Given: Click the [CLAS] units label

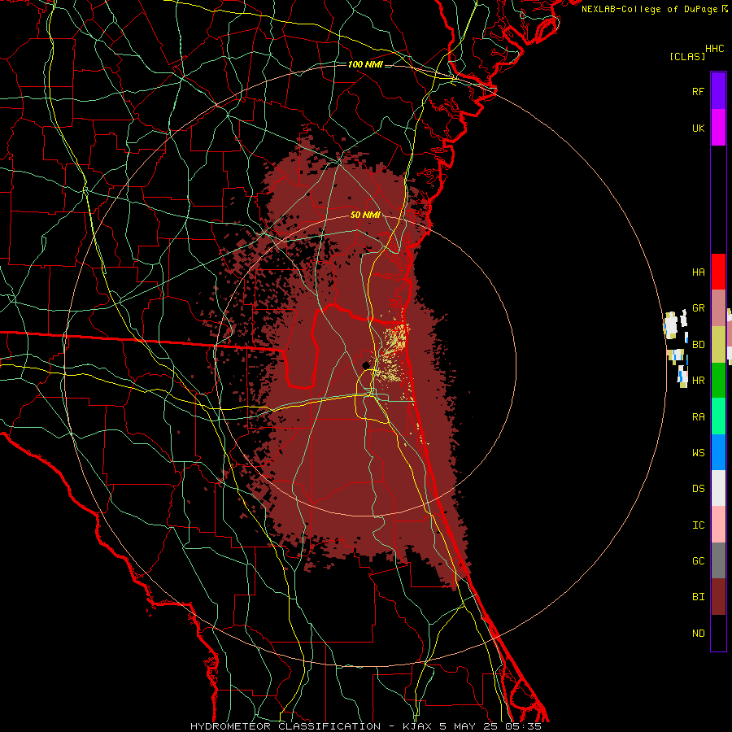Looking at the screenshot, I should point(687,56).
